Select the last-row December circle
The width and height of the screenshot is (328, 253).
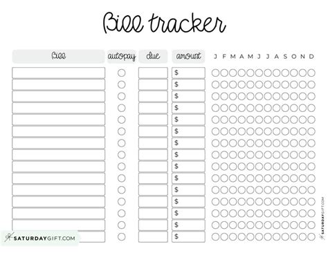pyautogui.click(x=311, y=236)
